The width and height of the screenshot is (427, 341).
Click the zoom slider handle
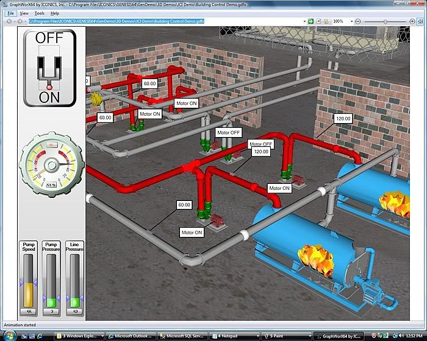click(386, 21)
